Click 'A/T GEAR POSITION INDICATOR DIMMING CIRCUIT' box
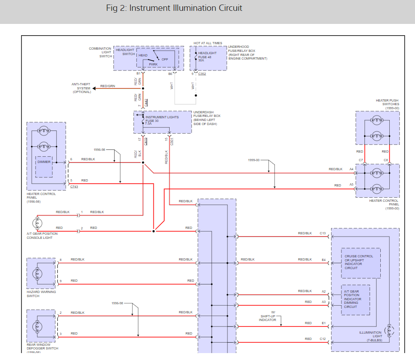Viewport: 415px width, 363px height. coord(355,300)
